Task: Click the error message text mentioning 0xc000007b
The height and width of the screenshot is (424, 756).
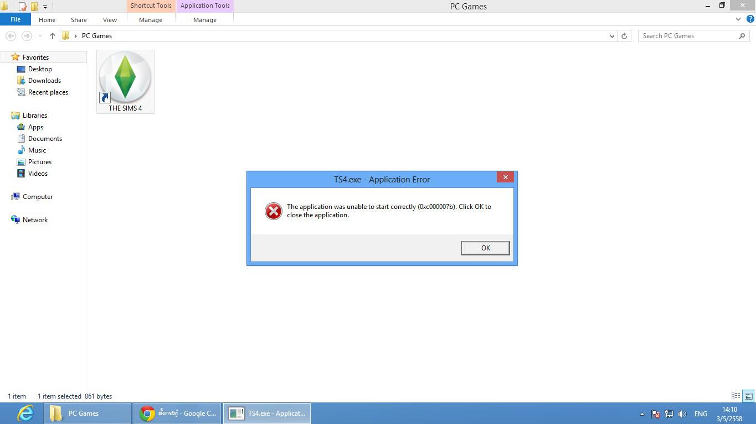Action: pos(389,211)
